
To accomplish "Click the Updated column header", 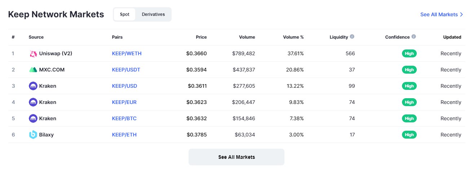I will 452,37.
